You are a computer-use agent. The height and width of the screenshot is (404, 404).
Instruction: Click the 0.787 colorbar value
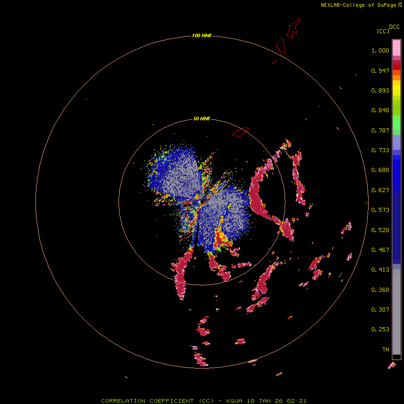(380, 130)
